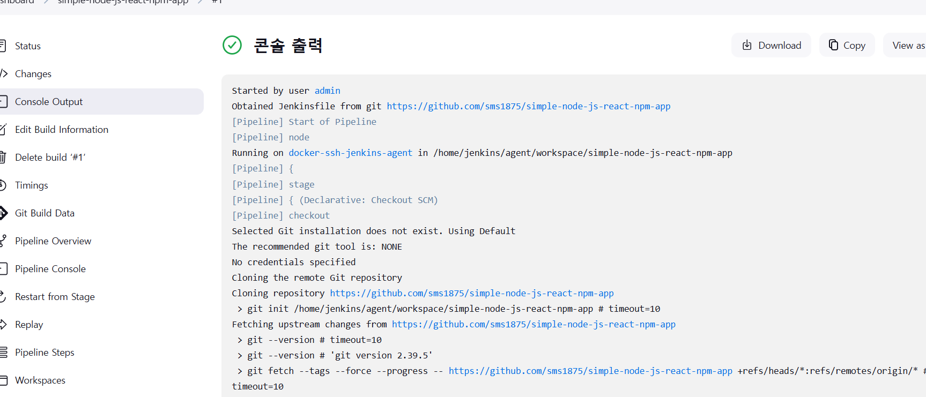This screenshot has width=926, height=397.
Task: Choose Restart from Stage
Action: [55, 297]
